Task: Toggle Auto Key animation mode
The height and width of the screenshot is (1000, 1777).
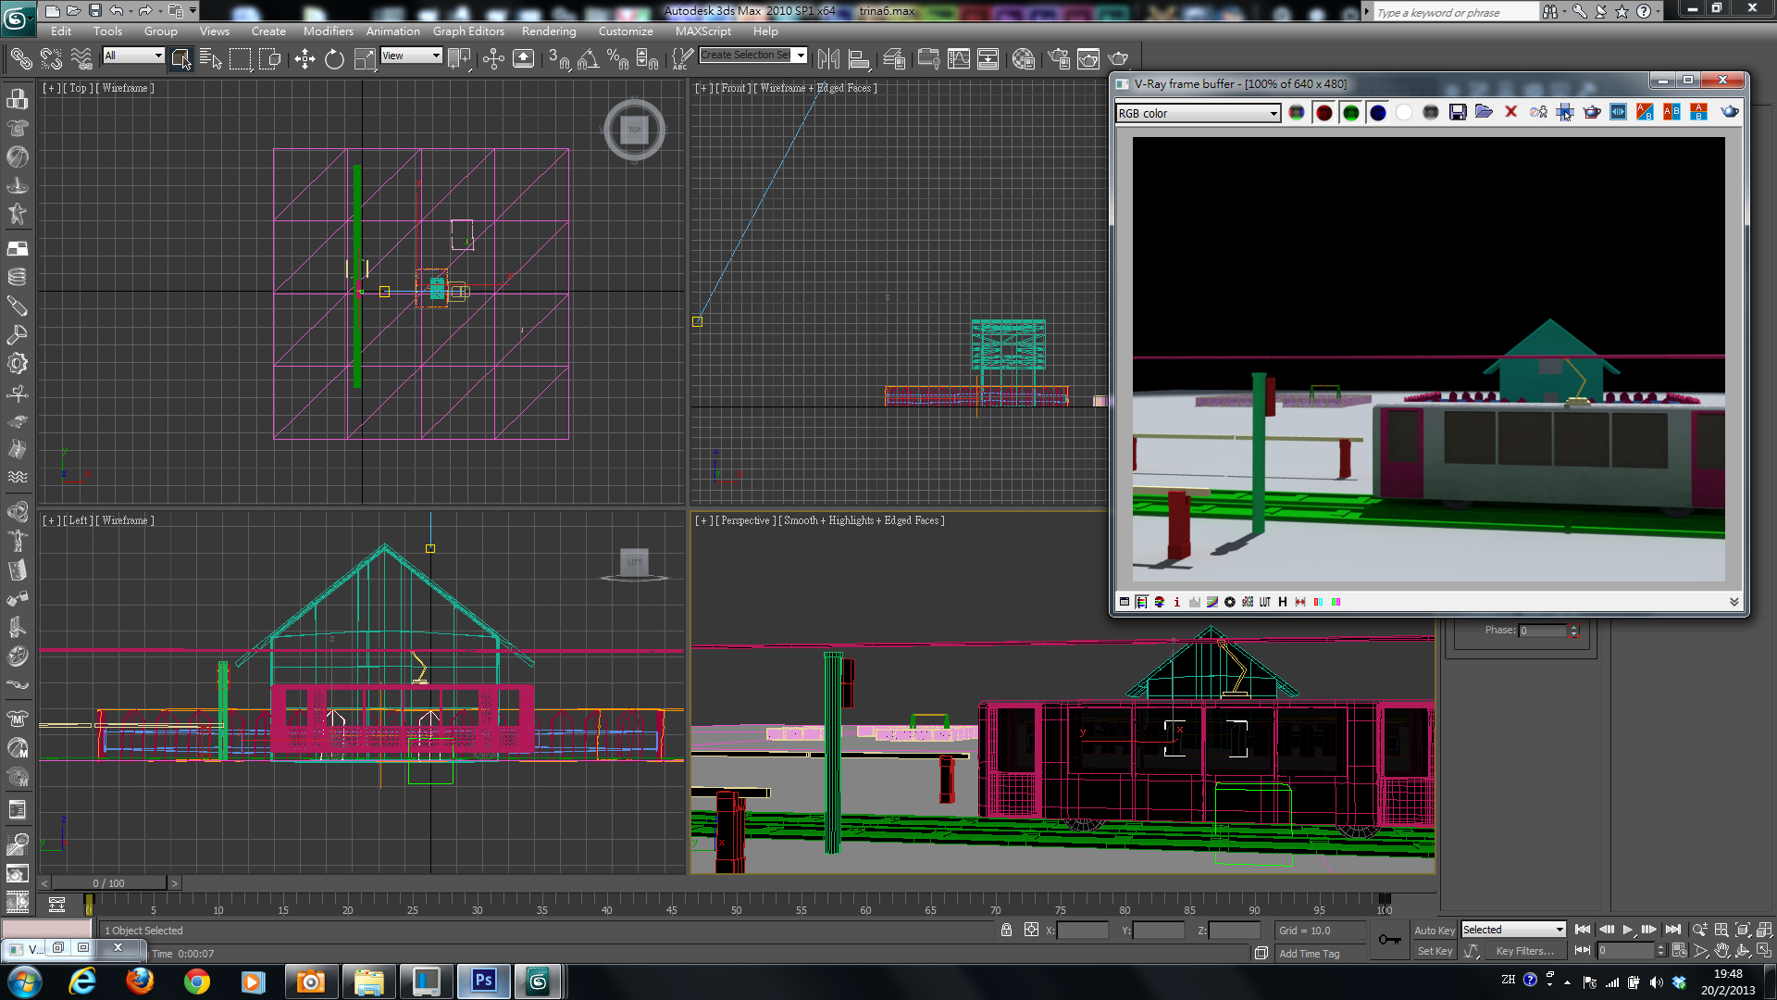Action: 1434,930
